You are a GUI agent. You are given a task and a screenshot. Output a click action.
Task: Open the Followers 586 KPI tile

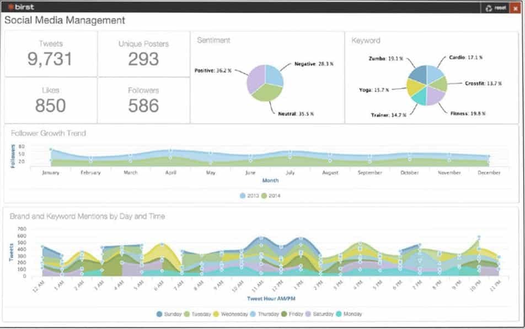[x=143, y=100]
